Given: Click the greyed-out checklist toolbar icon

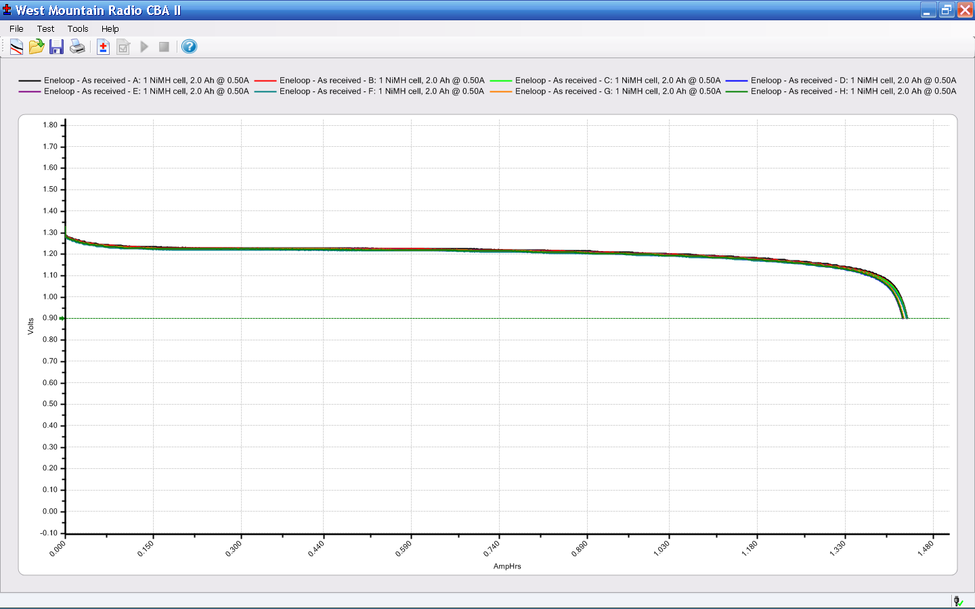Looking at the screenshot, I should pos(123,47).
